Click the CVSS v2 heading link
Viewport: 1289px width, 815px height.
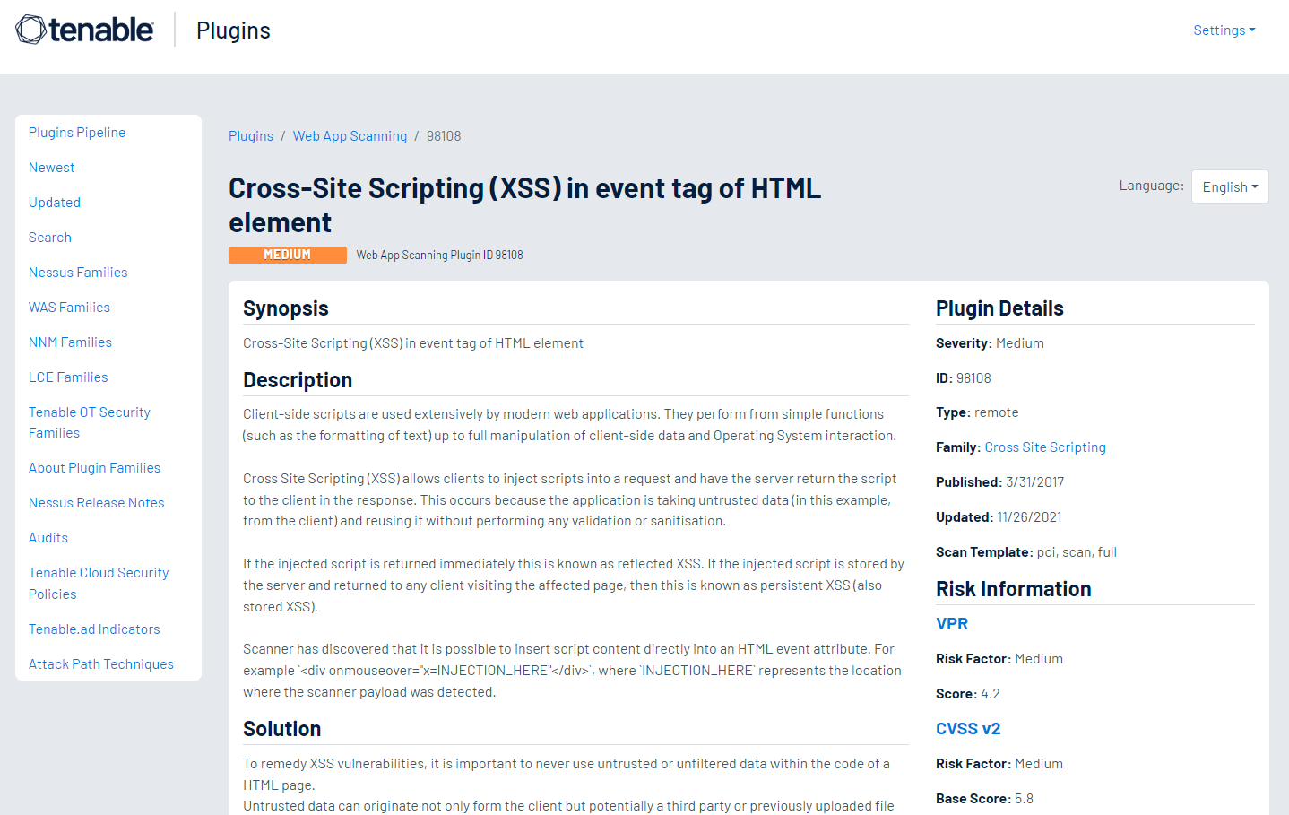click(x=968, y=729)
